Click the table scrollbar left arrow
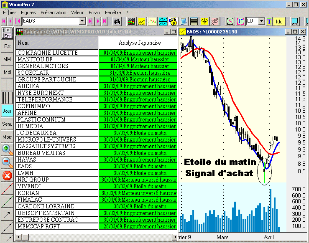Viewport: 309px width, 243px height. tap(19, 237)
